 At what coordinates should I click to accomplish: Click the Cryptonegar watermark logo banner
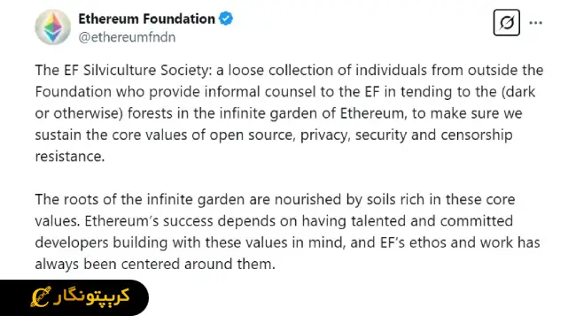[x=74, y=297]
